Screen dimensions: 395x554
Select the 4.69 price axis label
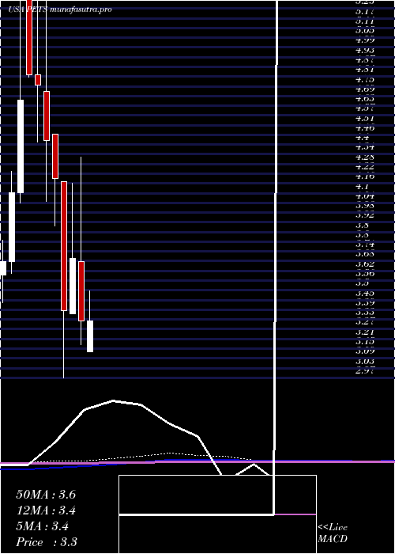[x=365, y=89]
